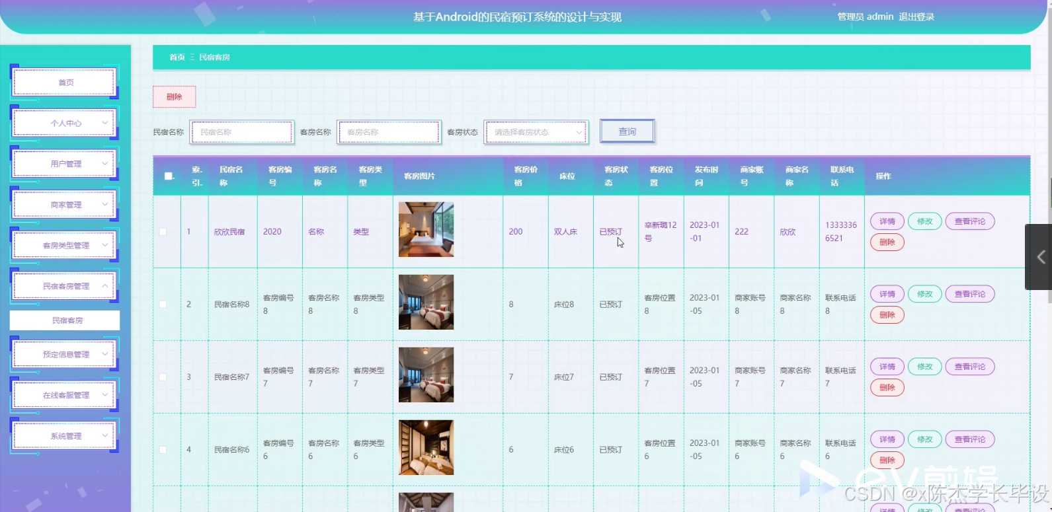Click 退出登录 to log out
Viewport: 1052px width, 512px height.
coord(916,17)
